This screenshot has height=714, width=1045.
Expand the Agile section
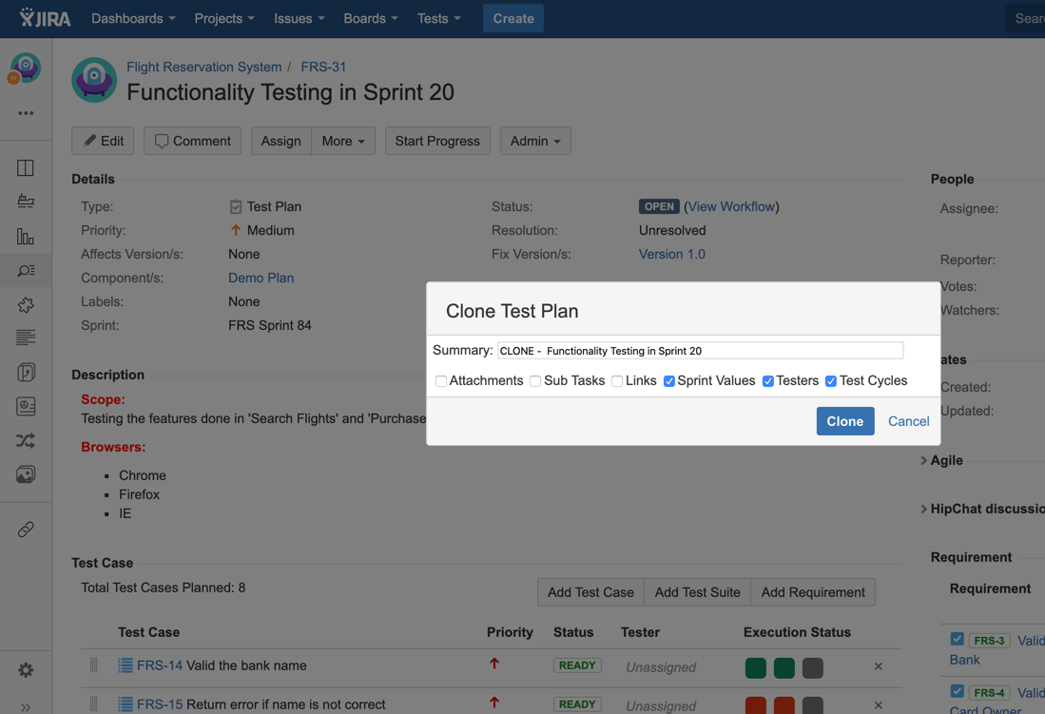(x=945, y=460)
